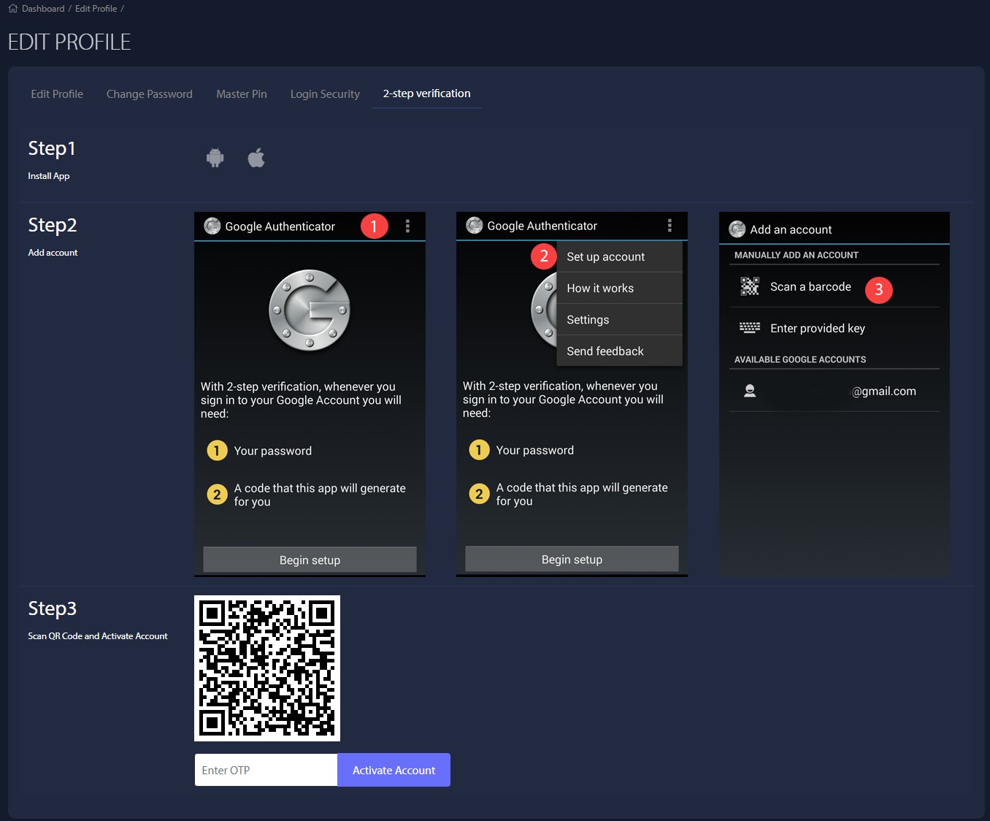Click the Apple iOS app icon

coord(256,158)
